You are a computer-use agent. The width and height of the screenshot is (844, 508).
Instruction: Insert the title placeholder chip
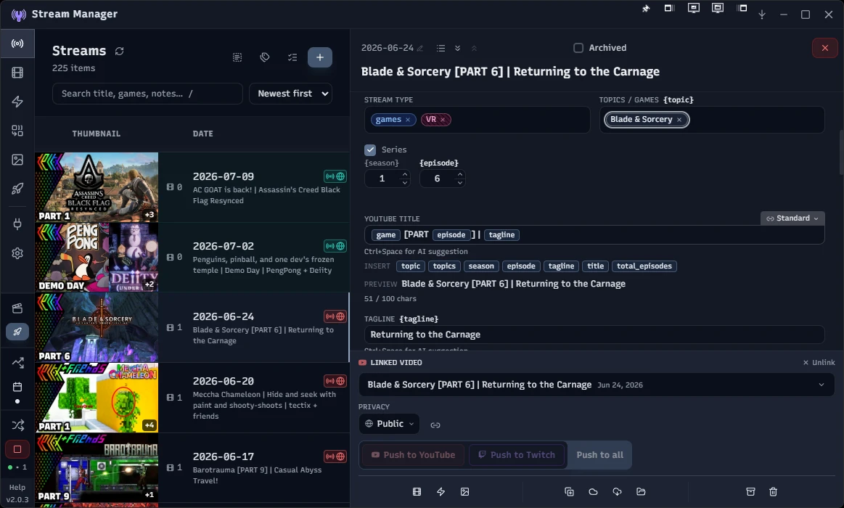click(595, 266)
